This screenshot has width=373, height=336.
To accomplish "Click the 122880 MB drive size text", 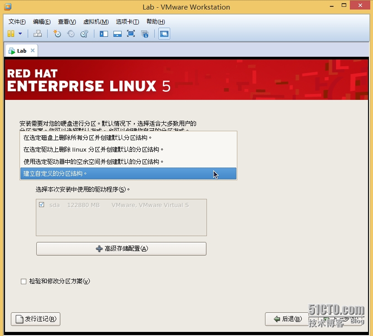I will [83, 205].
